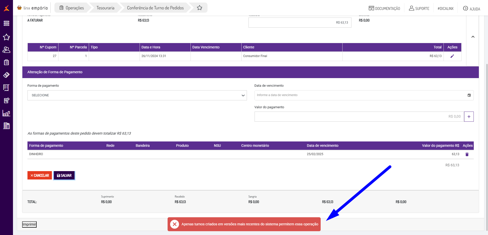Favorite this page with breadcrumb star
Screen dimensions: 488x235
[200, 8]
